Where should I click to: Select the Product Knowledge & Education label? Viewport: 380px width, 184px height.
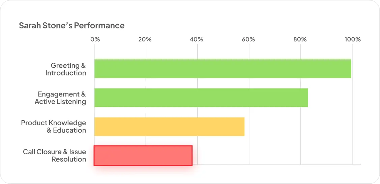54,127
